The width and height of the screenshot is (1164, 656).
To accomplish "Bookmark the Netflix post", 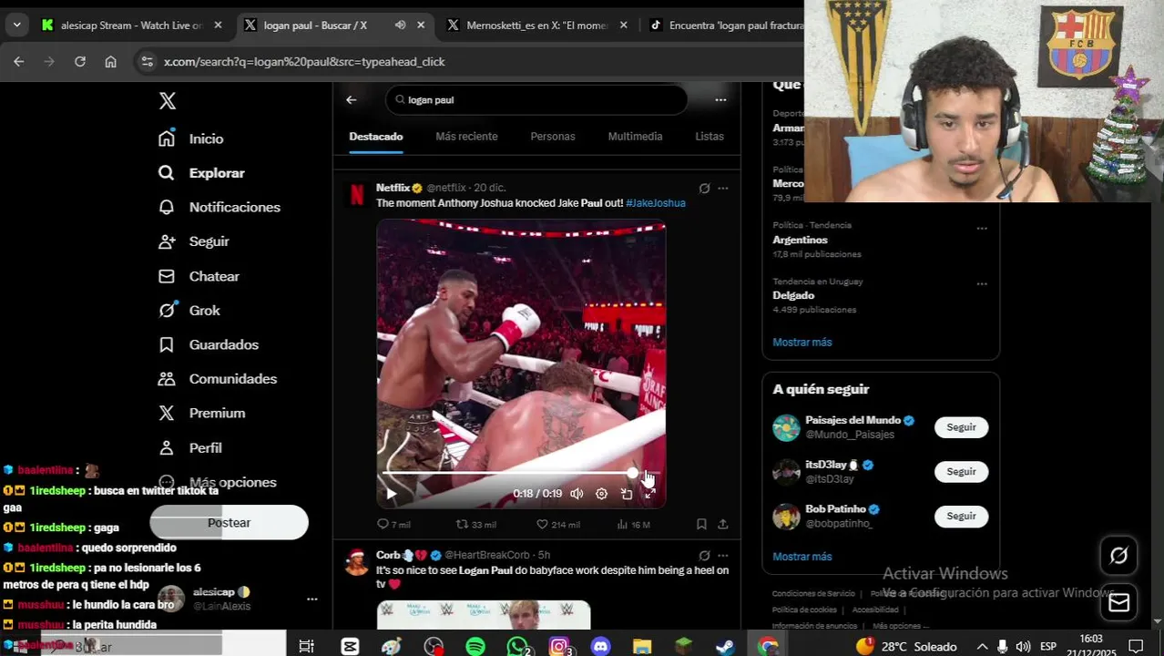I will (701, 525).
